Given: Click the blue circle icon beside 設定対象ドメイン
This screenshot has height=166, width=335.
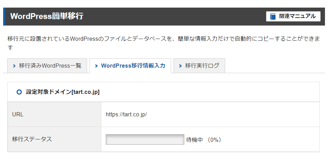Looking at the screenshot, I should pyautogui.click(x=19, y=92).
